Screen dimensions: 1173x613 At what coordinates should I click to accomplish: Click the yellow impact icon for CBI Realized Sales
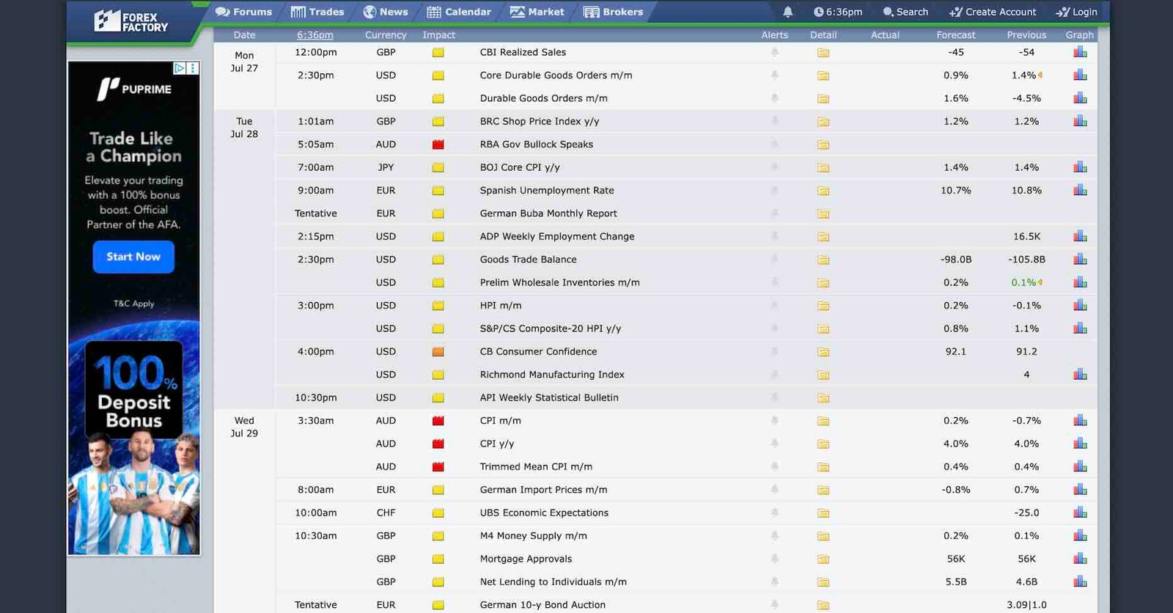click(438, 52)
